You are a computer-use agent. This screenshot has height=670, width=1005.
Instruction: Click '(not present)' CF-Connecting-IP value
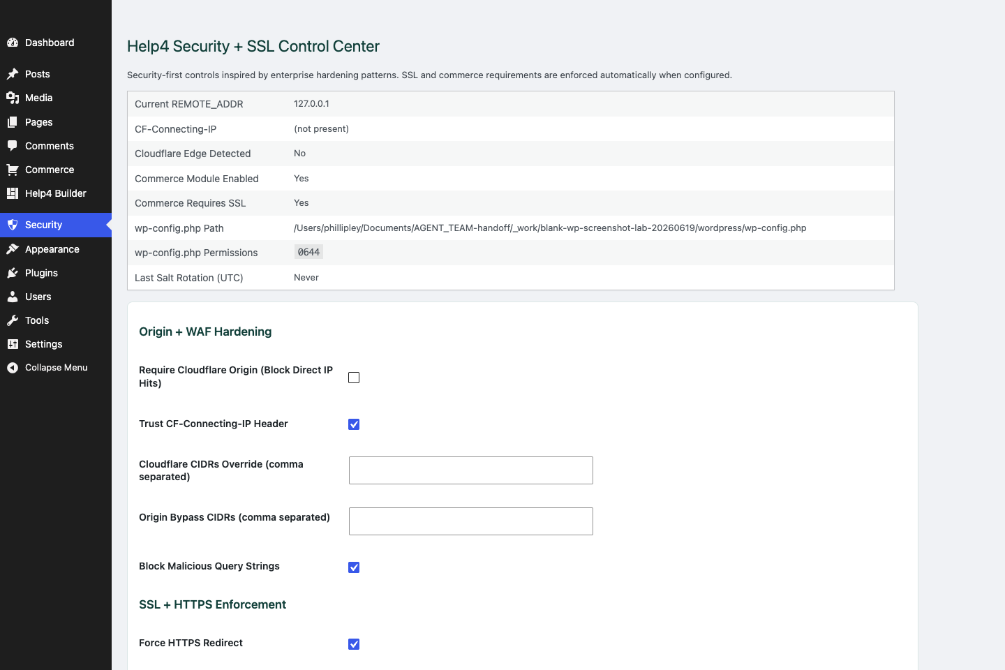point(321,129)
